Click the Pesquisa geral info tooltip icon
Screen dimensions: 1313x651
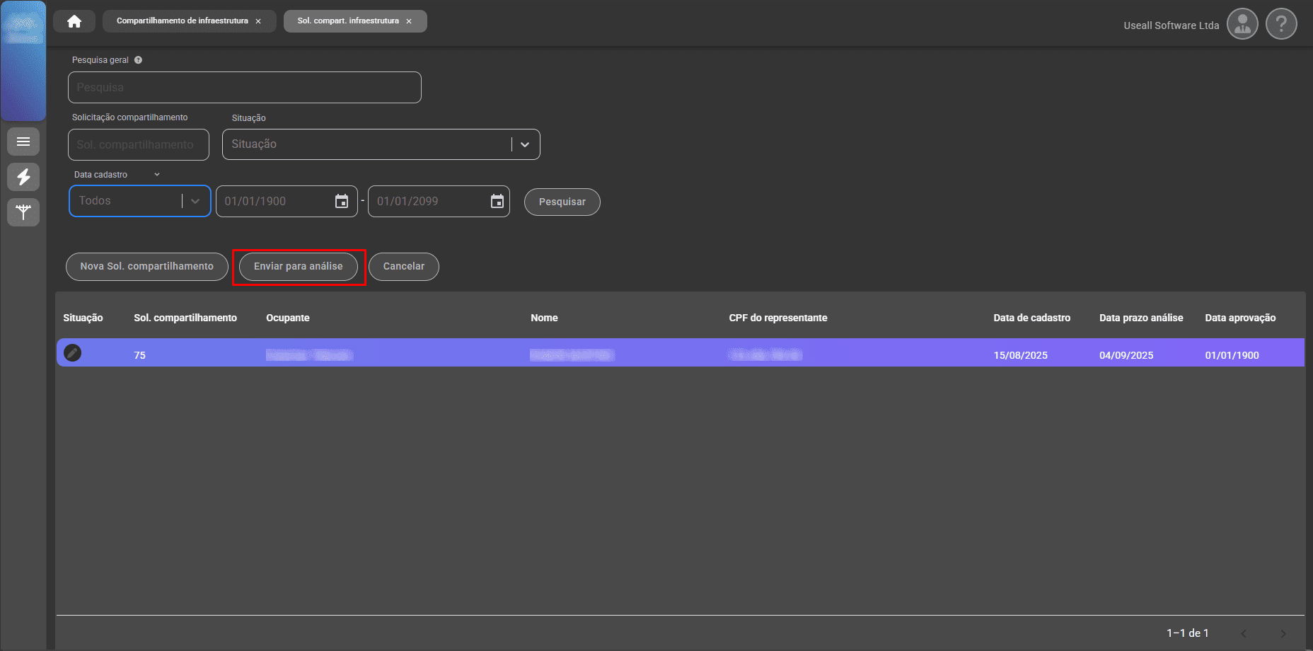point(139,60)
